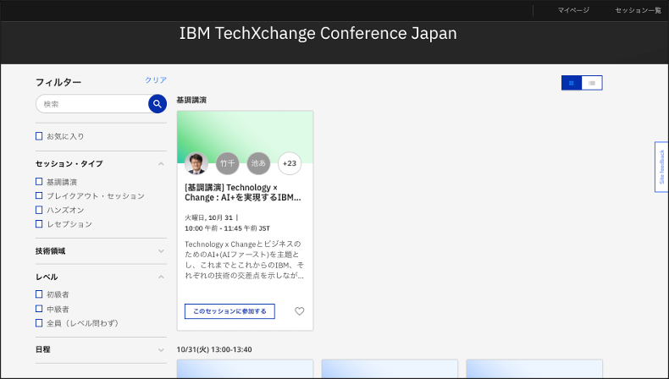
Task: Switch to grid view layout
Action: tap(572, 83)
